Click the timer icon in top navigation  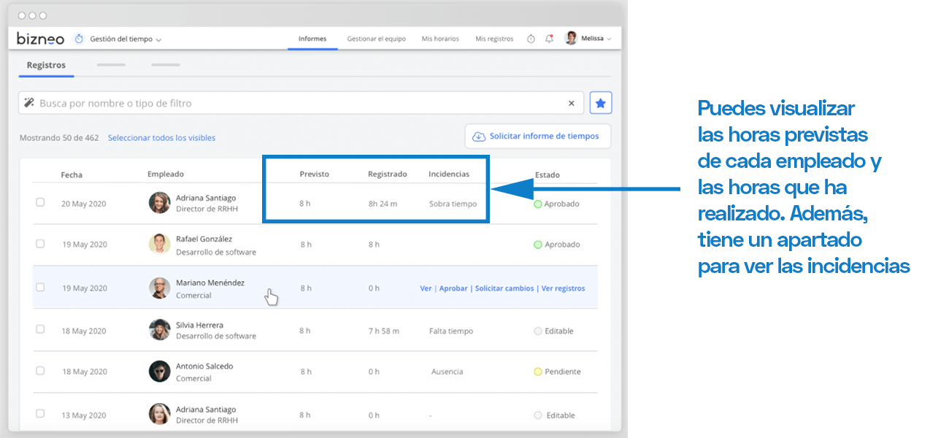531,39
